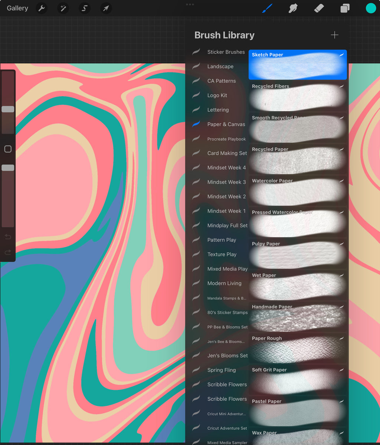Open the Adjustments panel
The width and height of the screenshot is (380, 445).
(63, 8)
